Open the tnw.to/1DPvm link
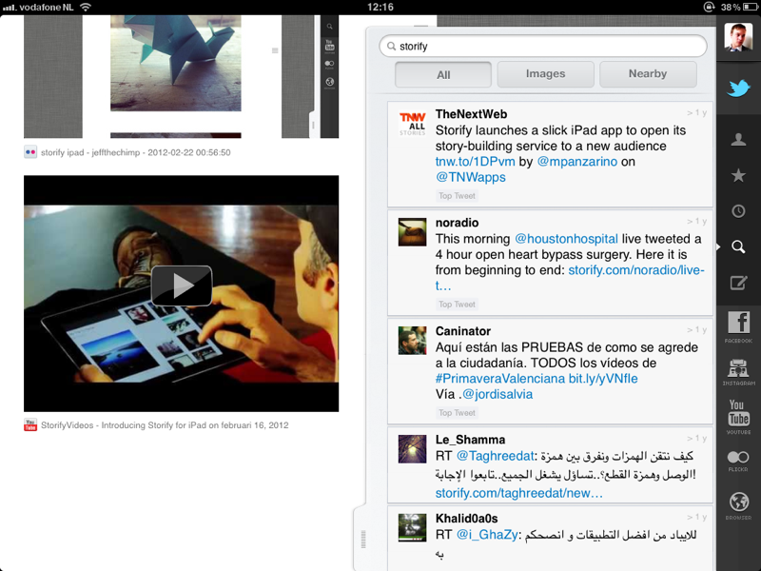 pos(475,162)
